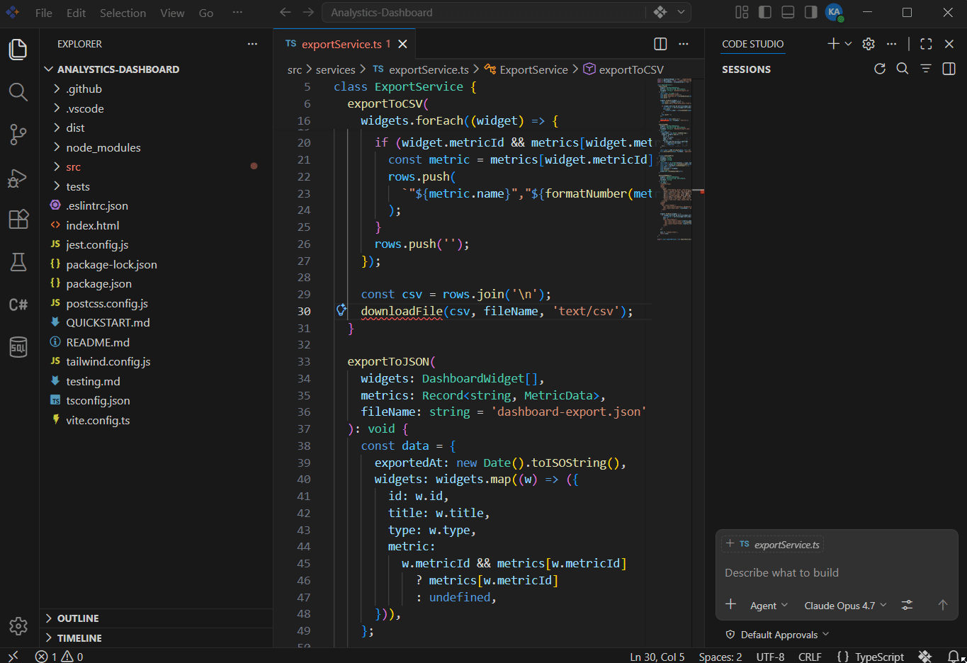
Task: Toggle sessions side panel layout
Action: (x=949, y=69)
